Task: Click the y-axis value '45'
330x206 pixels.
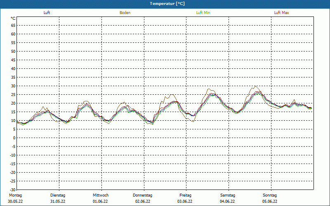Action: pyautogui.click(x=13, y=60)
